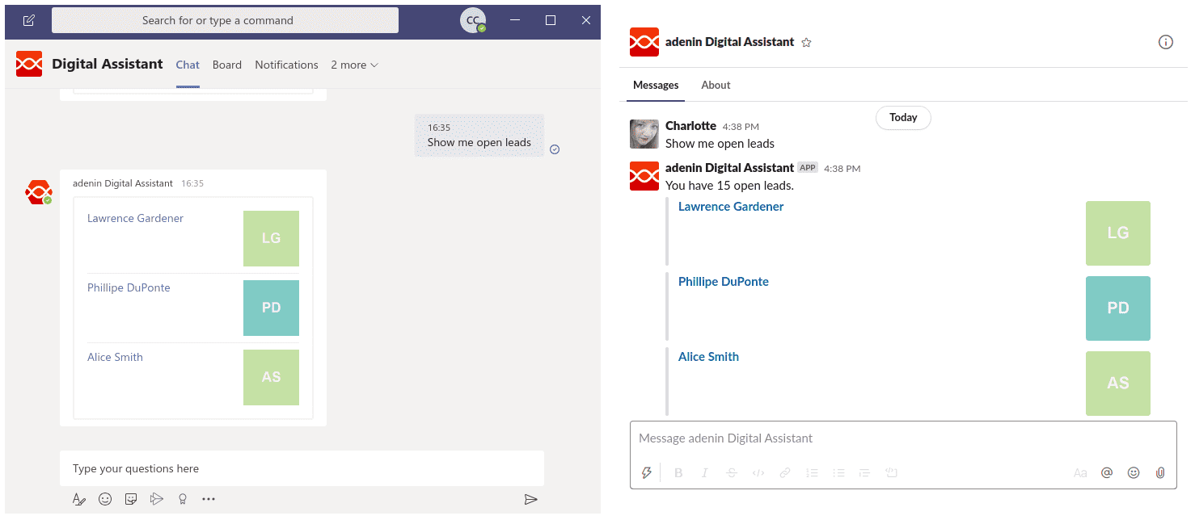
Task: Open the Notifications tab in Teams
Action: tap(286, 65)
